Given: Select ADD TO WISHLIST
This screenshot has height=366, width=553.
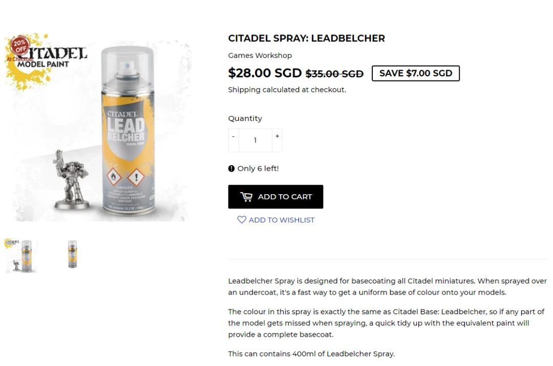Looking at the screenshot, I should pos(275,219).
